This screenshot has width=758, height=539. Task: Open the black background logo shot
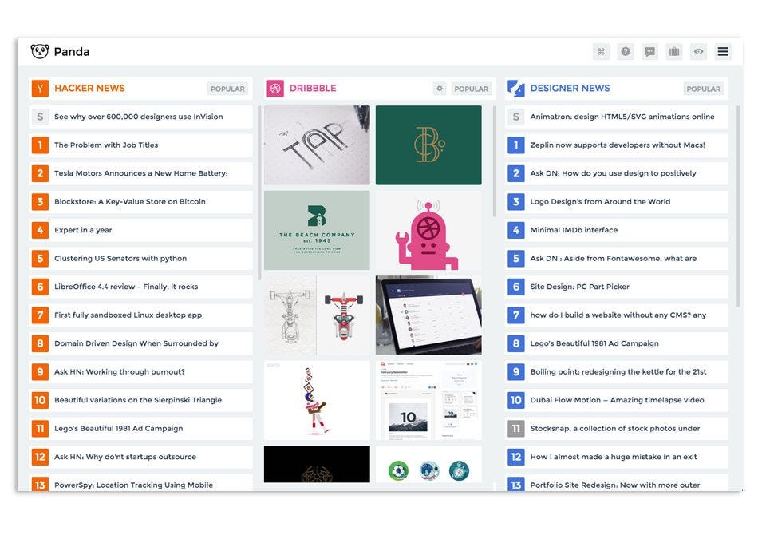pos(317,464)
